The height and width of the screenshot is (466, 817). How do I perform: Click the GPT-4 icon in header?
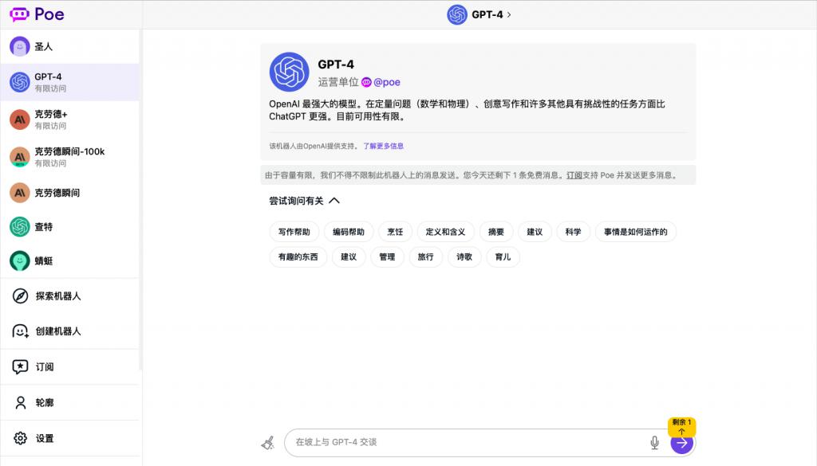coord(457,14)
